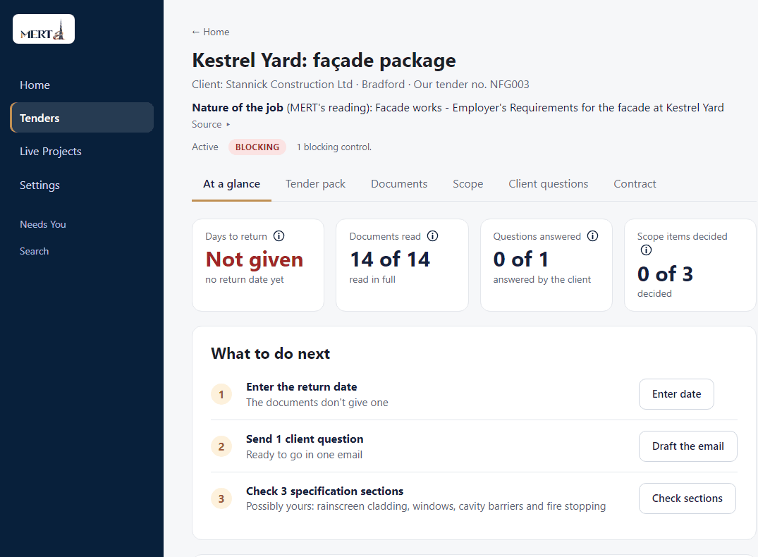
Task: Click the Enter date button
Action: click(676, 394)
